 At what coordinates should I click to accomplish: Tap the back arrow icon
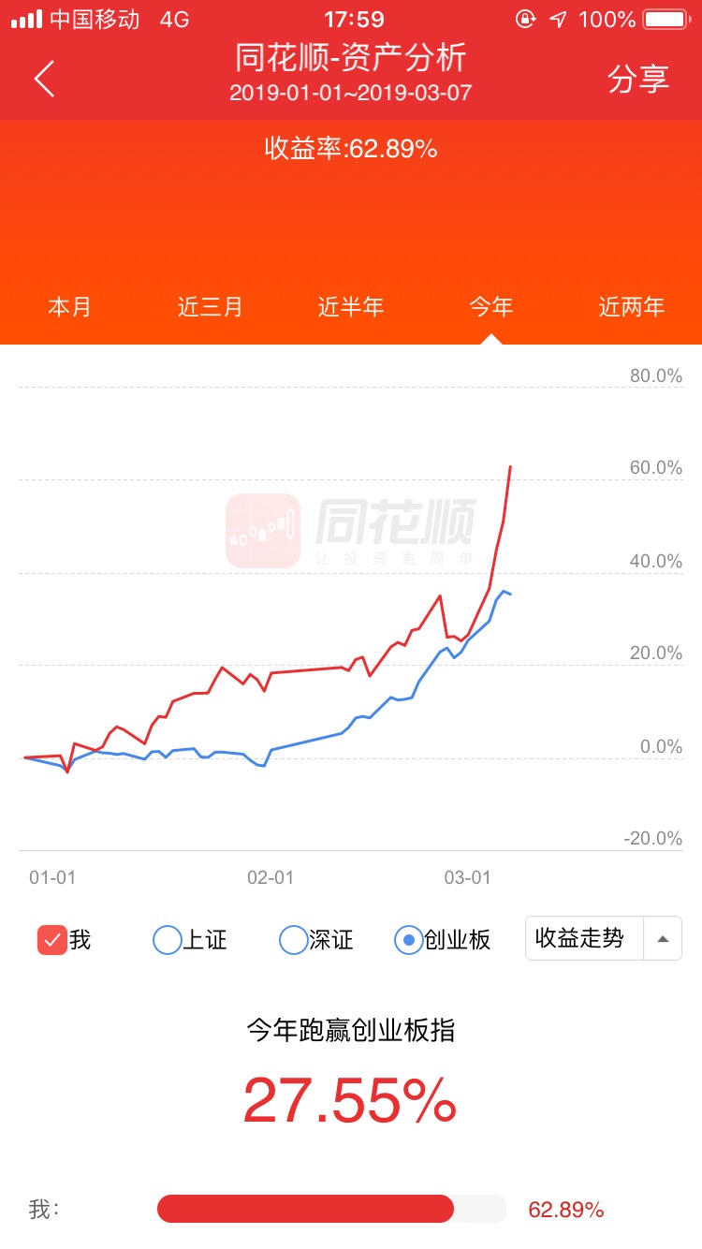click(45, 79)
